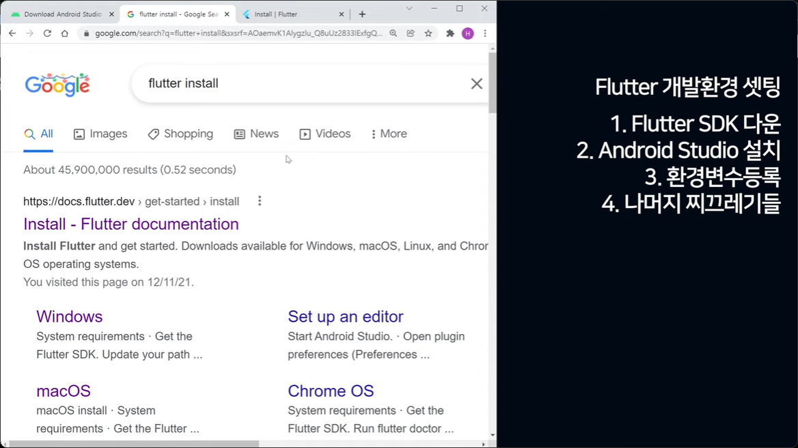Click the scroll down arrow of page
The width and height of the screenshot is (798, 448).
click(492, 435)
